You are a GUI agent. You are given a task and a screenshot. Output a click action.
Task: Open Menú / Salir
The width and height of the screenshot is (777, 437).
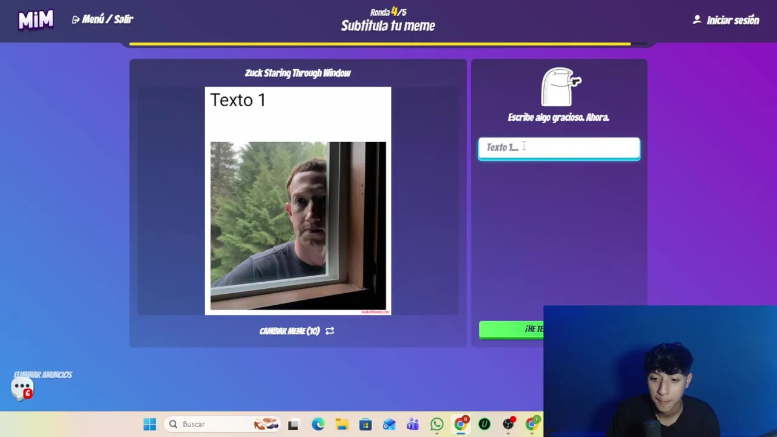103,19
